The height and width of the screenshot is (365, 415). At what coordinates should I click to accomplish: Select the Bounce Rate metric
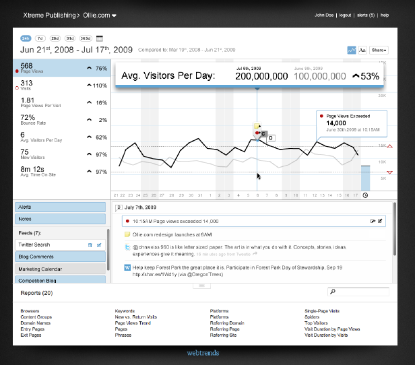(x=62, y=120)
